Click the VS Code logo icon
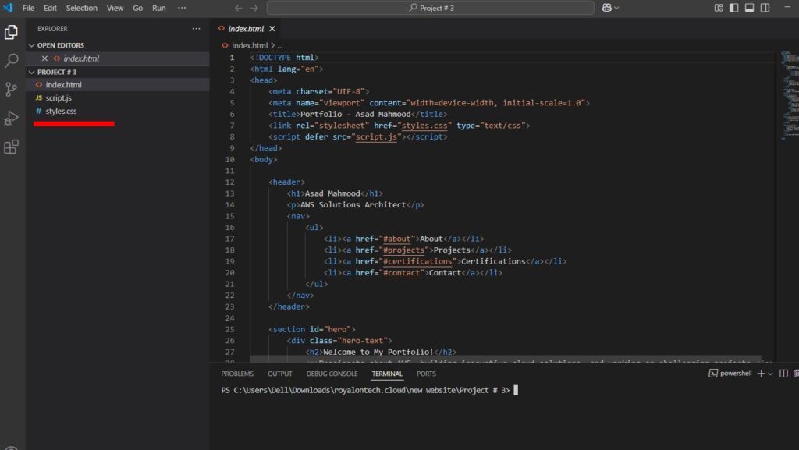The image size is (799, 450). point(8,8)
